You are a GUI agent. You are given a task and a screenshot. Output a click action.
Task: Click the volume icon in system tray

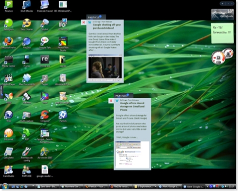pos(226,187)
